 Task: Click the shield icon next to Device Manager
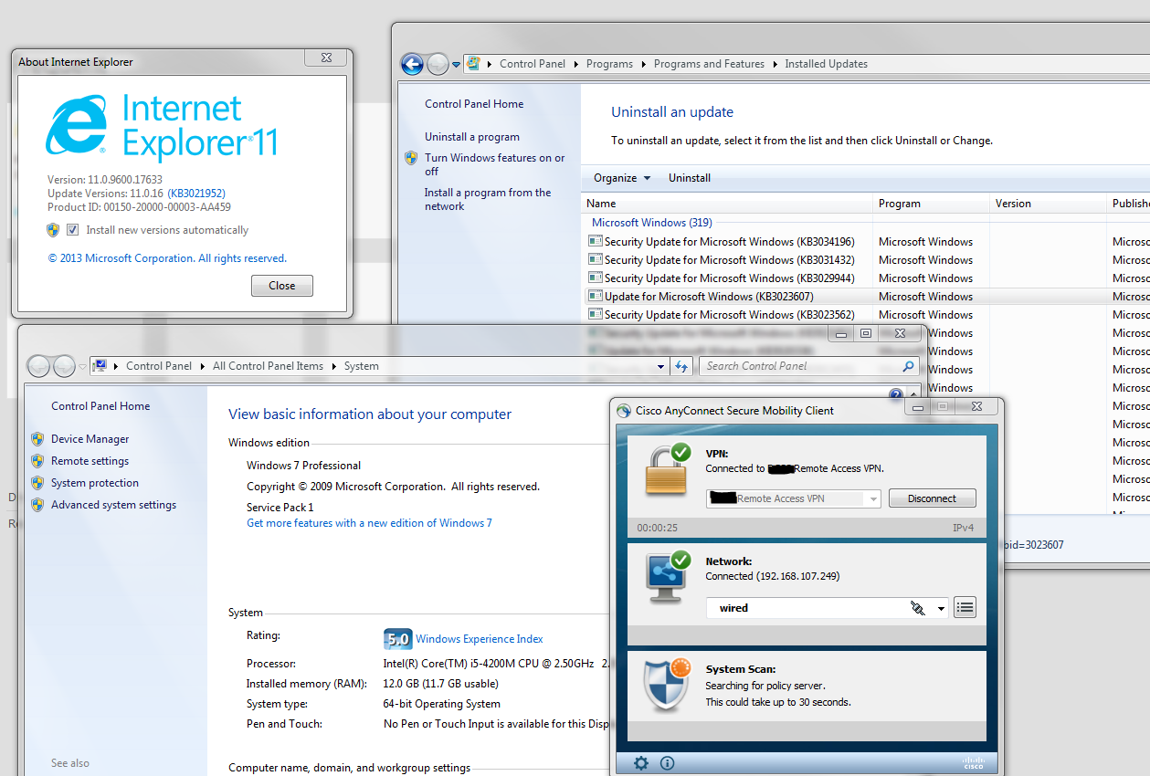(37, 439)
